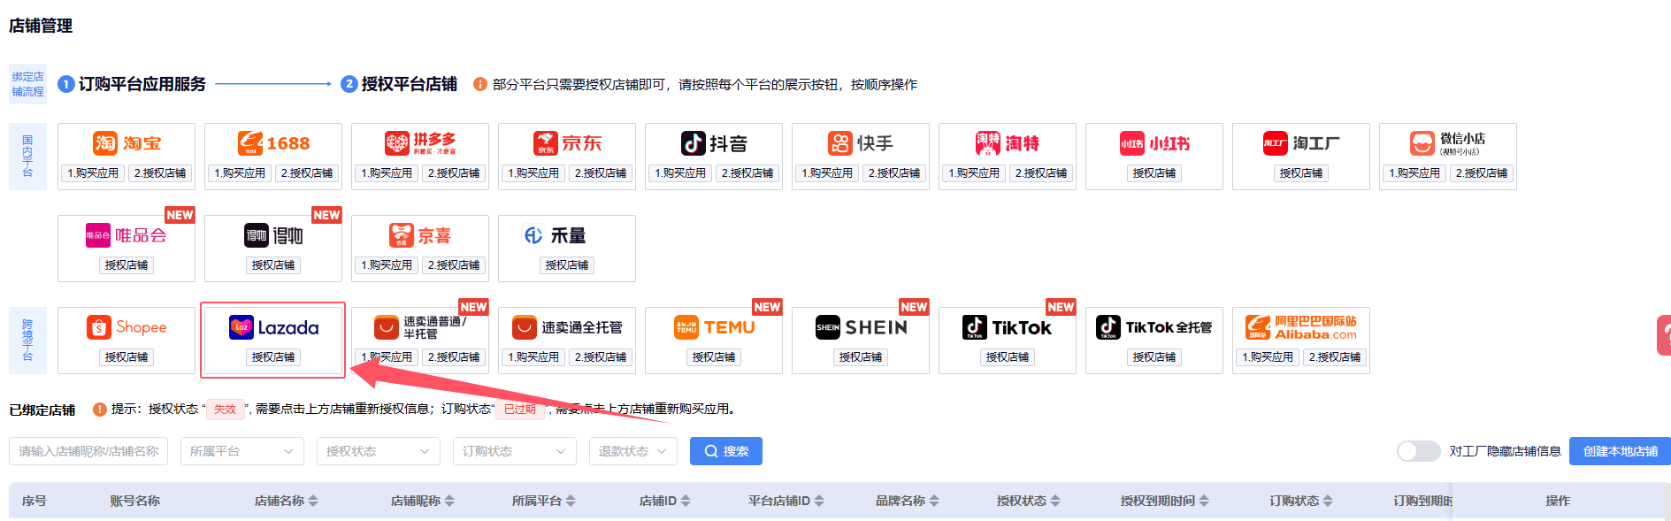The height and width of the screenshot is (521, 1671).
Task: Click Taobao 1.购买应用 button
Action: (93, 173)
